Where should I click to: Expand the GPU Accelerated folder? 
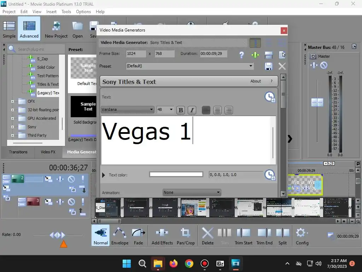12,118
